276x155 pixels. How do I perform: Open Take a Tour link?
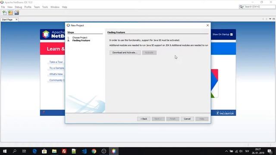point(56,62)
